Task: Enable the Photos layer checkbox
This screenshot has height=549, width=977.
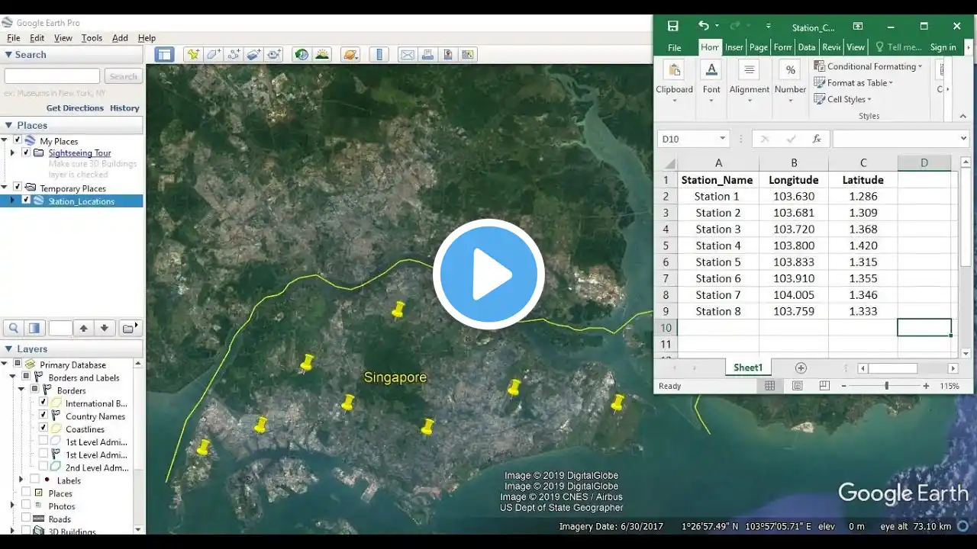Action: click(x=26, y=506)
